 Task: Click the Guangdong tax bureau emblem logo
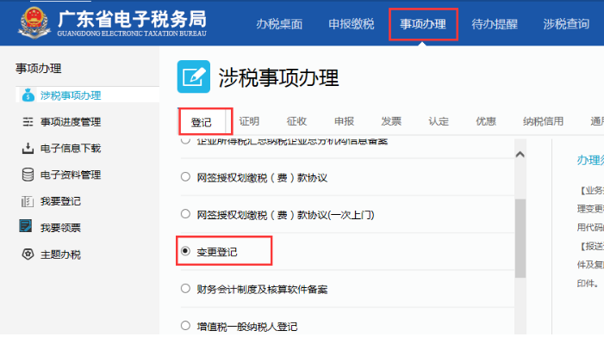pos(34,23)
